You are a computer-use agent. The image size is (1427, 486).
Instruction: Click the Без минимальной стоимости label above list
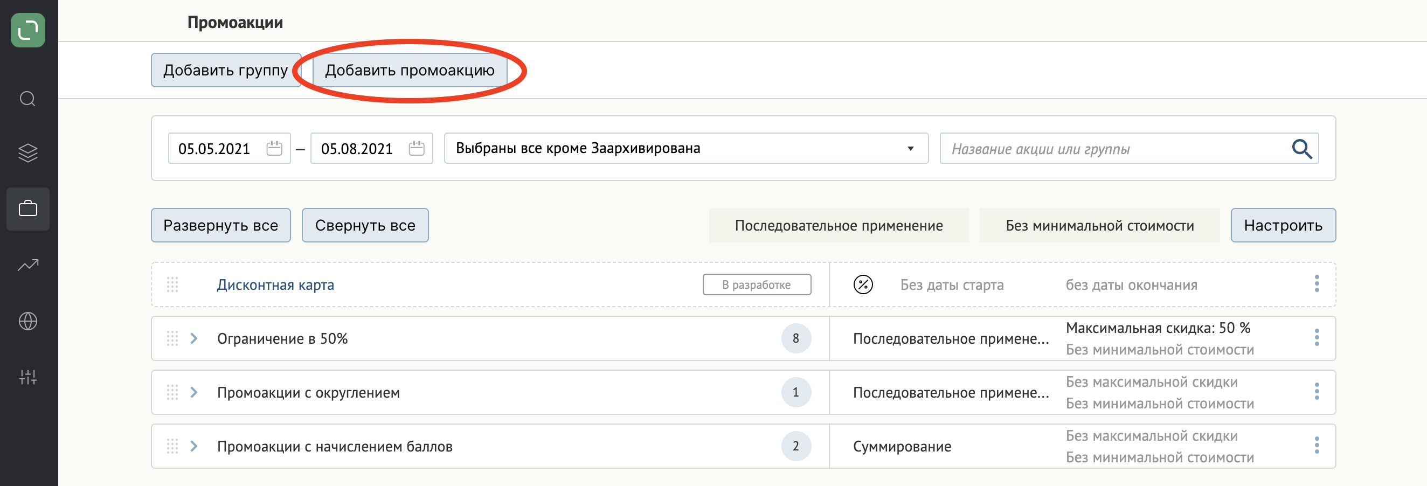tap(1099, 226)
